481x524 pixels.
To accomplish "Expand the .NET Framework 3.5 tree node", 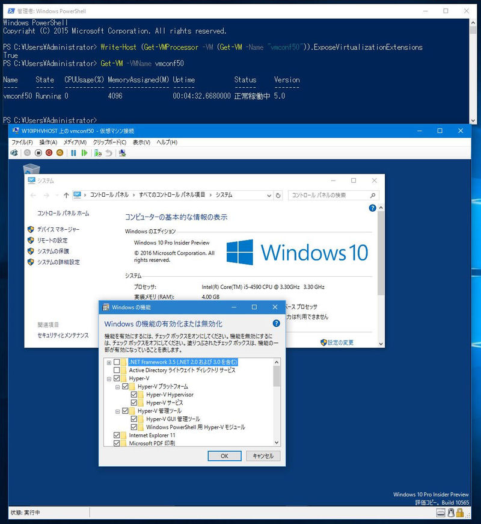I will (109, 363).
